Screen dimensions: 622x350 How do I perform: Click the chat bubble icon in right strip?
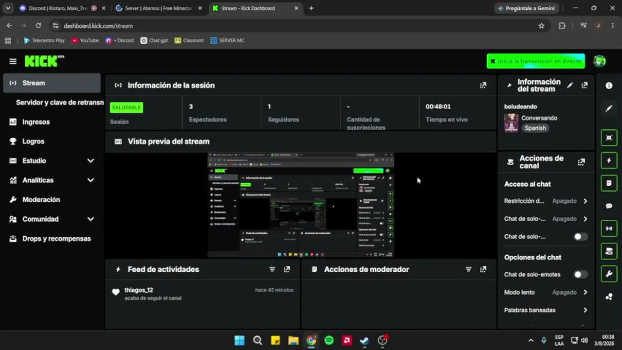pos(609,206)
